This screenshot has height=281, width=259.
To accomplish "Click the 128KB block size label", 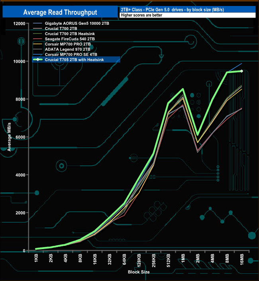I will coord(139,260).
